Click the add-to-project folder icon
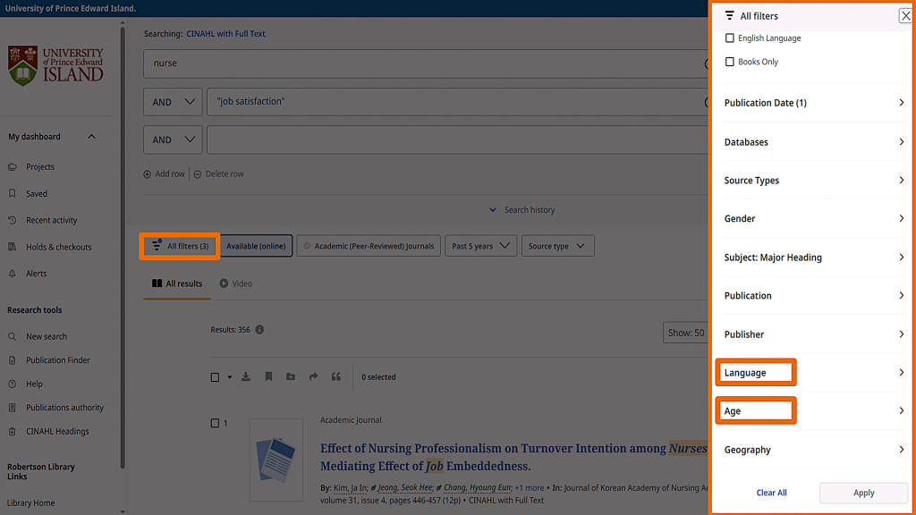 coord(291,377)
